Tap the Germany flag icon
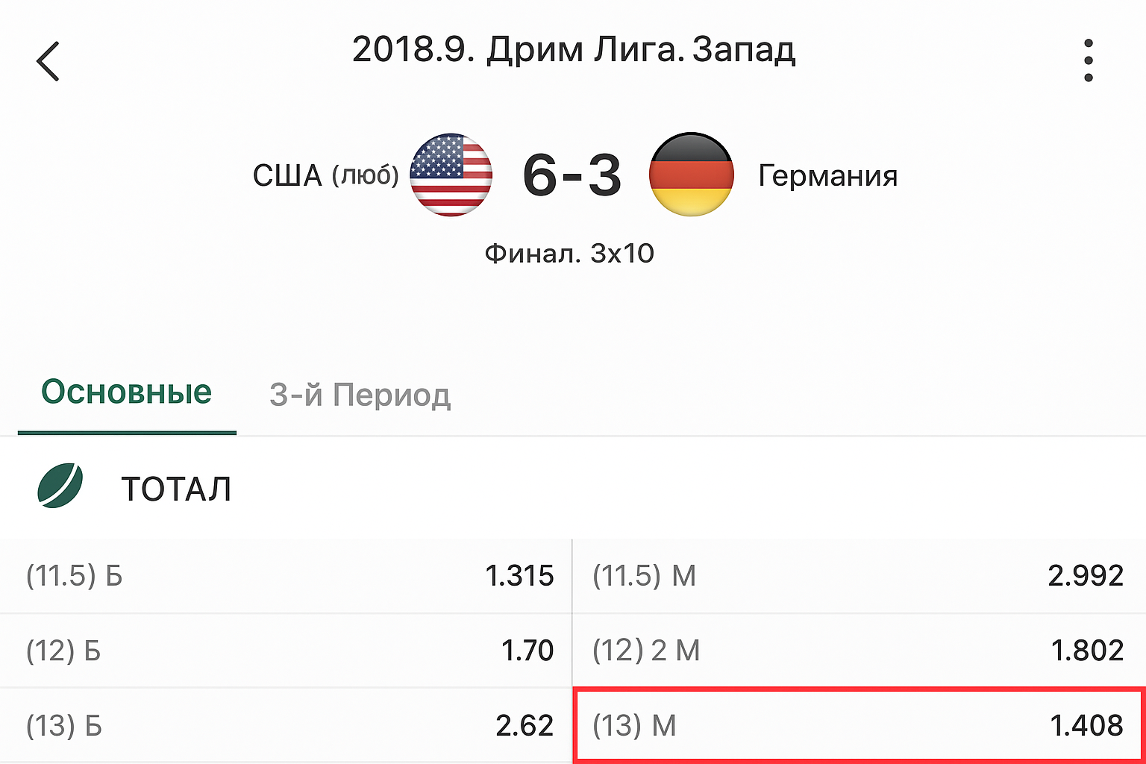Viewport: 1146px width, 764px height. pos(692,175)
